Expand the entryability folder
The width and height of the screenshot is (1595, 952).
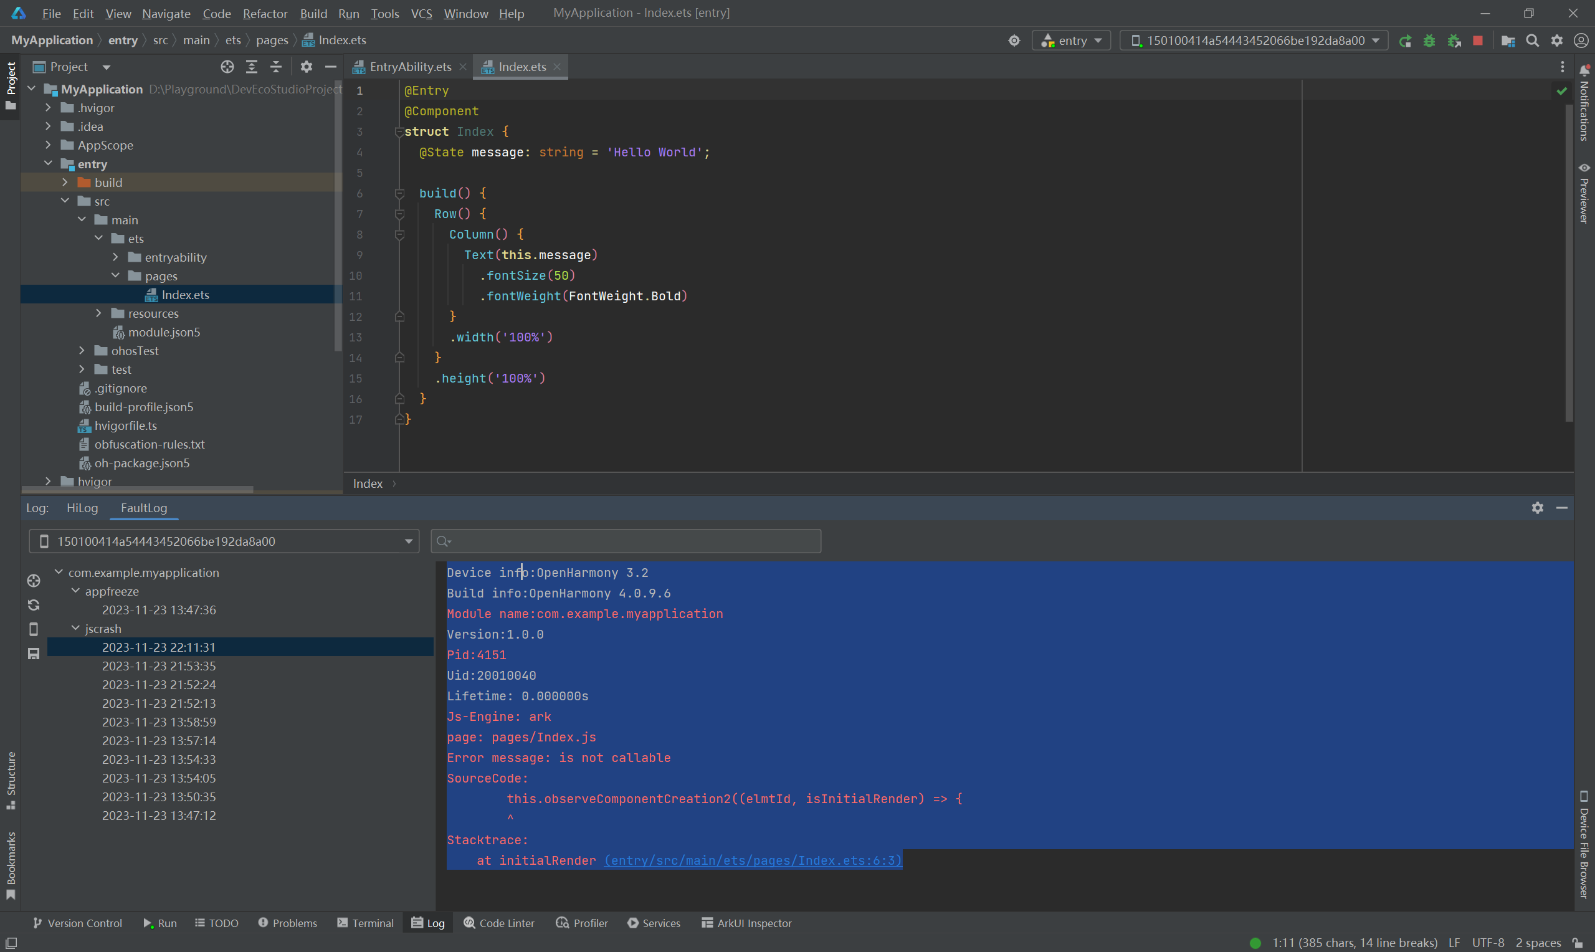click(115, 257)
